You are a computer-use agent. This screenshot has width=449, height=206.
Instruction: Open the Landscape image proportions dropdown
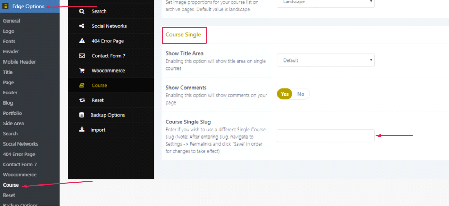pyautogui.click(x=326, y=3)
